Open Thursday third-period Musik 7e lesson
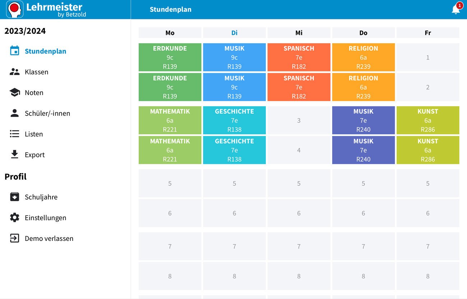 tap(363, 120)
